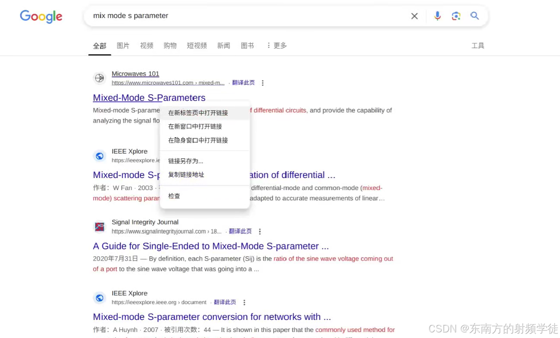
Task: Click the Signal Integrity Journal favicon
Action: tap(99, 227)
